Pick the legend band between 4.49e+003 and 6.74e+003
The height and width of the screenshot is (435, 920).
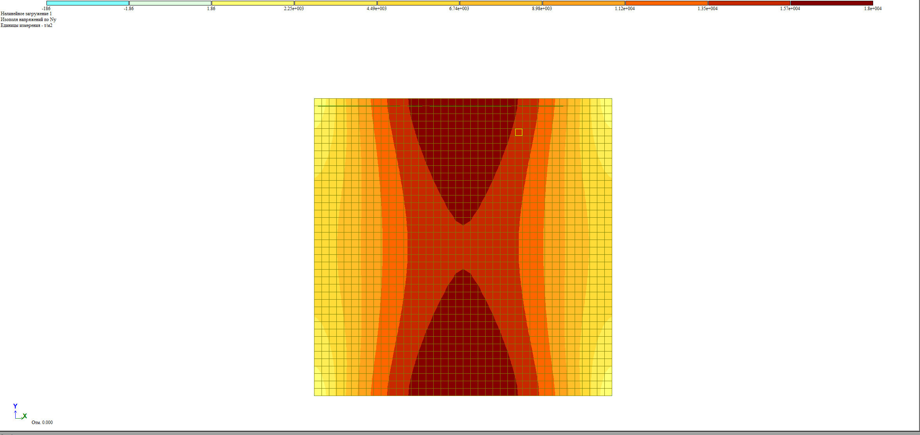click(x=418, y=3)
